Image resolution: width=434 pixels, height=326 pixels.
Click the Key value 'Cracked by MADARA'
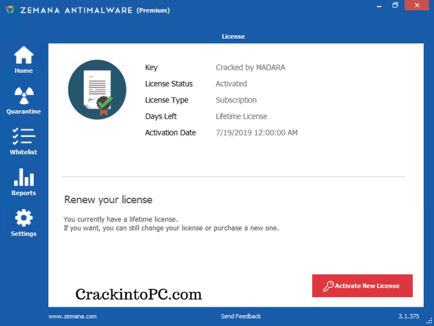click(x=251, y=67)
